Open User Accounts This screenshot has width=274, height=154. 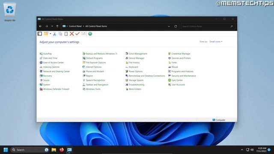tap(176, 85)
